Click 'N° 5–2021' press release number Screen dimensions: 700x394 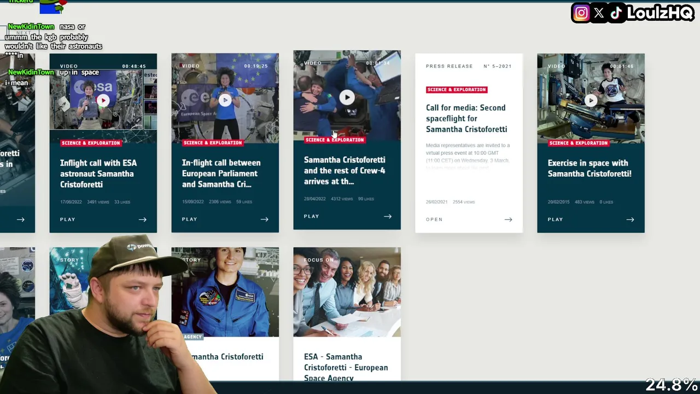498,66
